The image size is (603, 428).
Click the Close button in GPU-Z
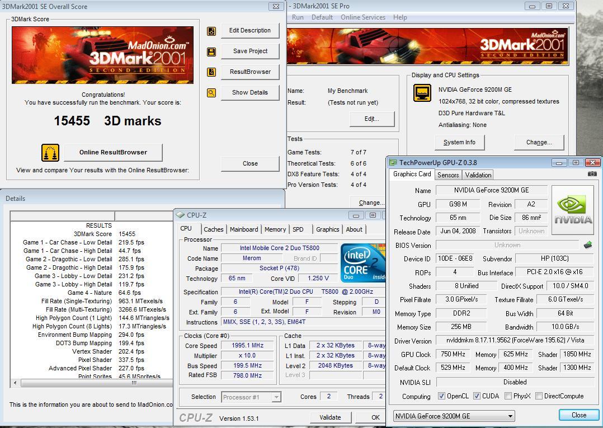[579, 415]
